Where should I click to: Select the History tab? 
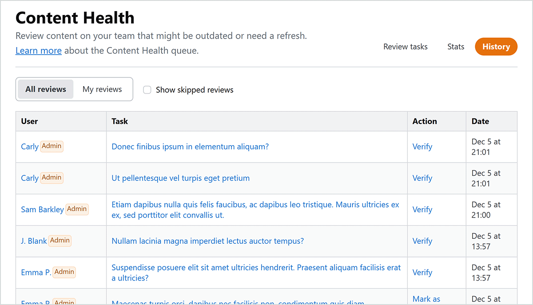point(496,47)
